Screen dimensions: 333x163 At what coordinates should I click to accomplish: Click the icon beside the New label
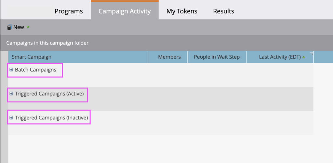(x=9, y=27)
